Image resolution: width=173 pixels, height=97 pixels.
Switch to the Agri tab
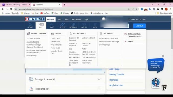(86, 19)
